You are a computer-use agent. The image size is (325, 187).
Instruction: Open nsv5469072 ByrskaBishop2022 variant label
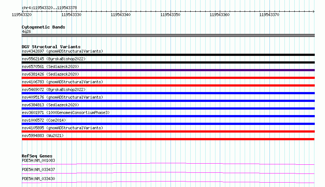(x=54, y=89)
